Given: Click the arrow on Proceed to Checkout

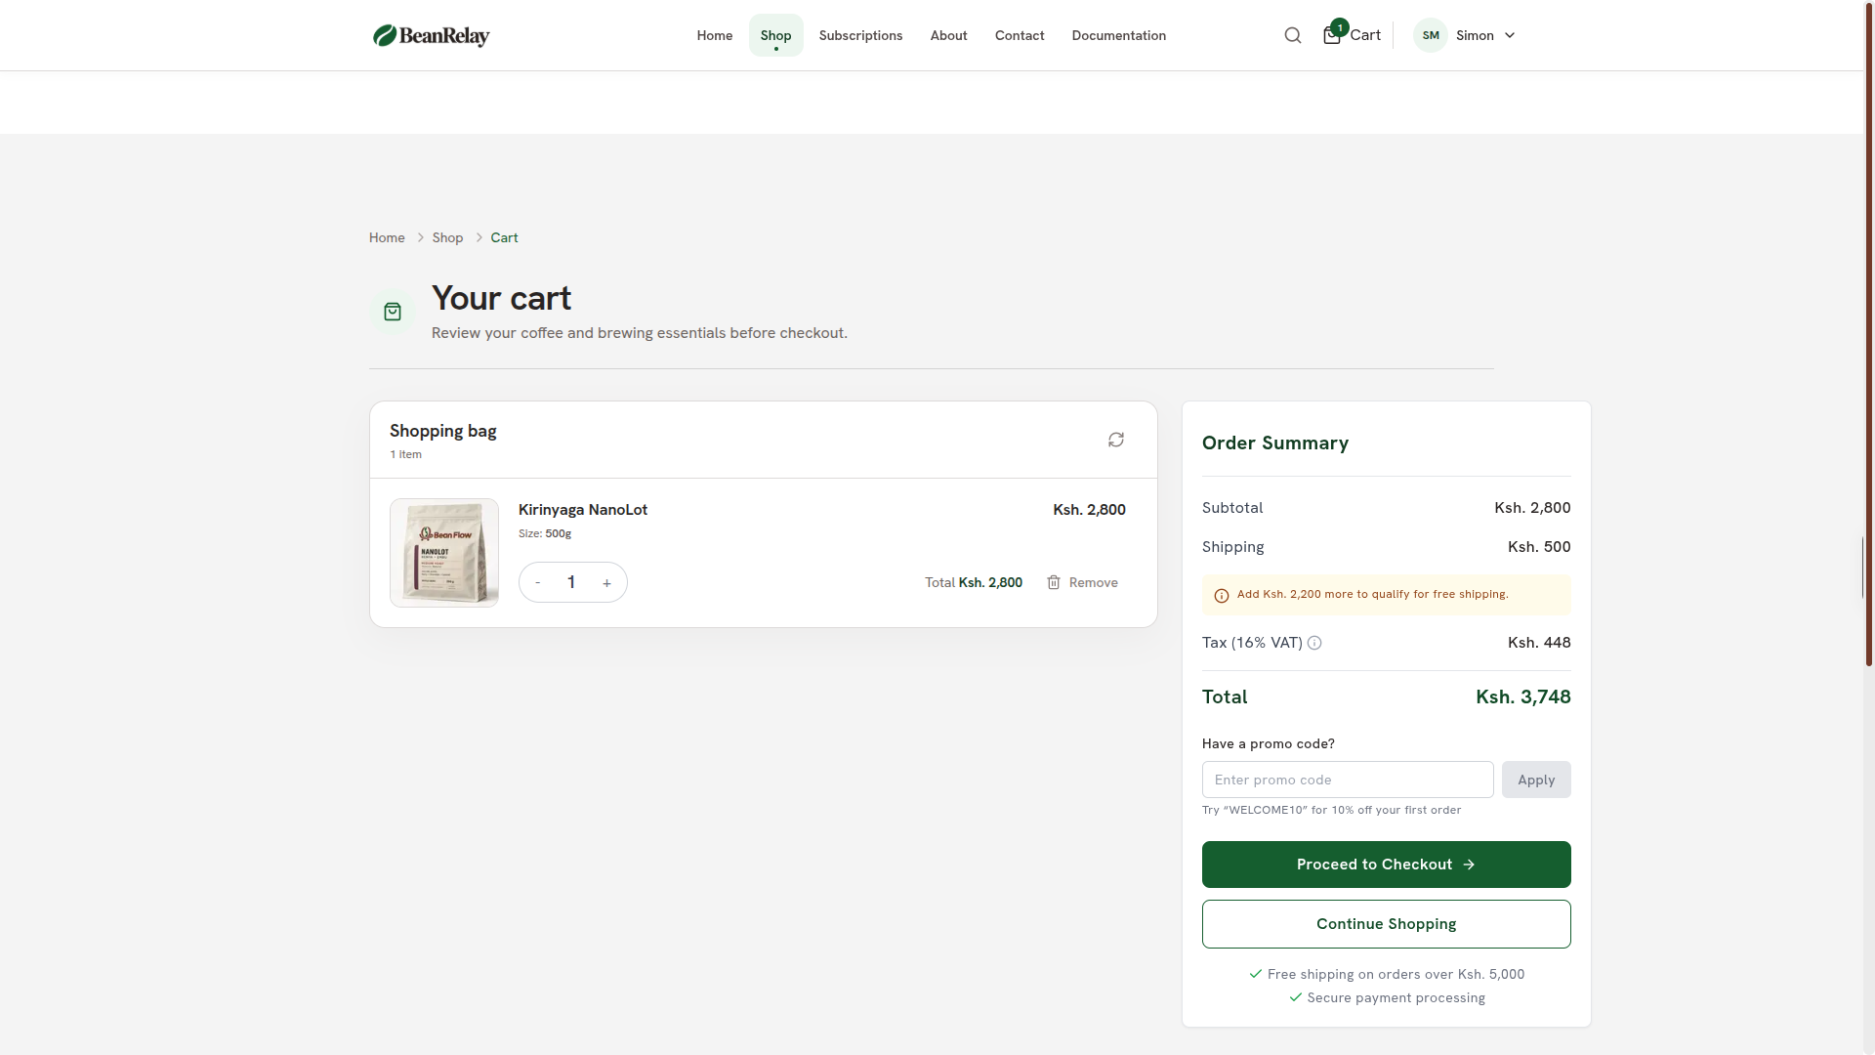Looking at the screenshot, I should [1469, 865].
